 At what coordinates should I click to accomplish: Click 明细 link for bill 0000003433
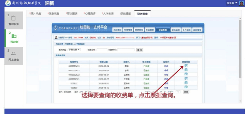point(166,66)
